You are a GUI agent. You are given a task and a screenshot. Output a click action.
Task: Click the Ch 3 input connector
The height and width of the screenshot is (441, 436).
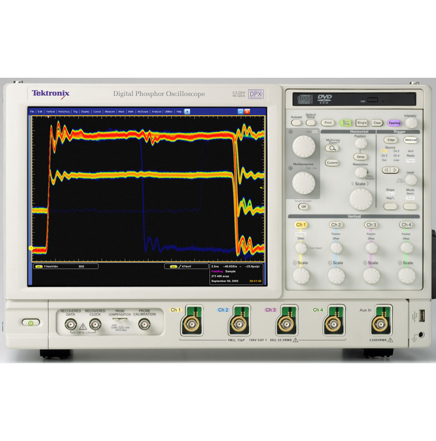[x=286, y=324]
